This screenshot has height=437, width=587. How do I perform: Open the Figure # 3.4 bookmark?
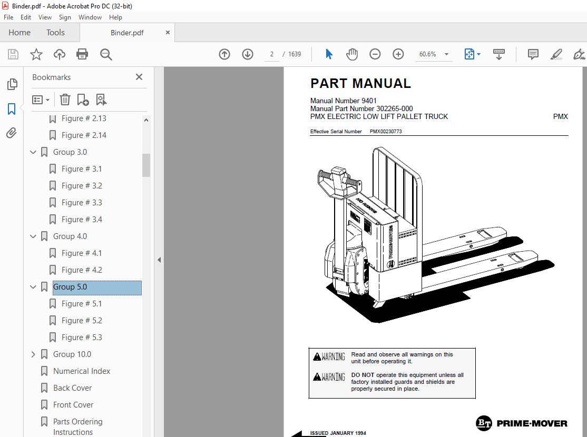pos(82,219)
